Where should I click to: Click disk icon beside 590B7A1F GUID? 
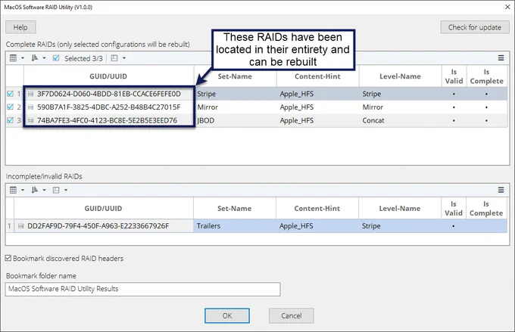pos(30,107)
